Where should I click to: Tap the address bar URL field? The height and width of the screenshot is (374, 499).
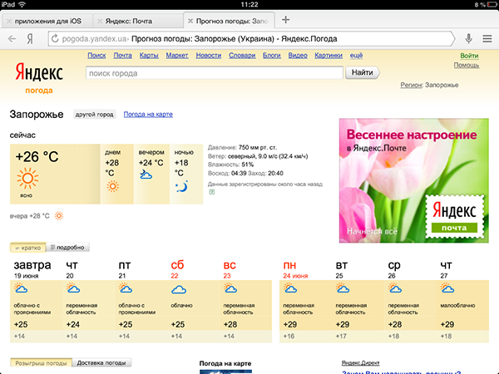tap(251, 39)
